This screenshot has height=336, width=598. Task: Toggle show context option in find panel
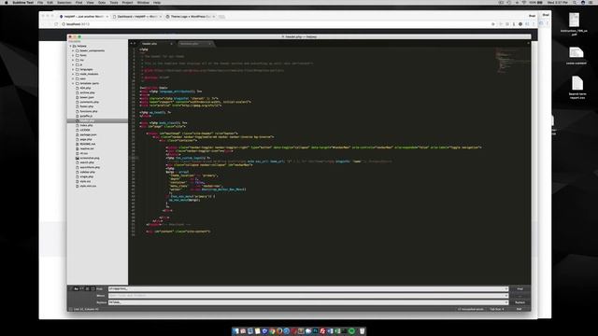click(x=87, y=288)
